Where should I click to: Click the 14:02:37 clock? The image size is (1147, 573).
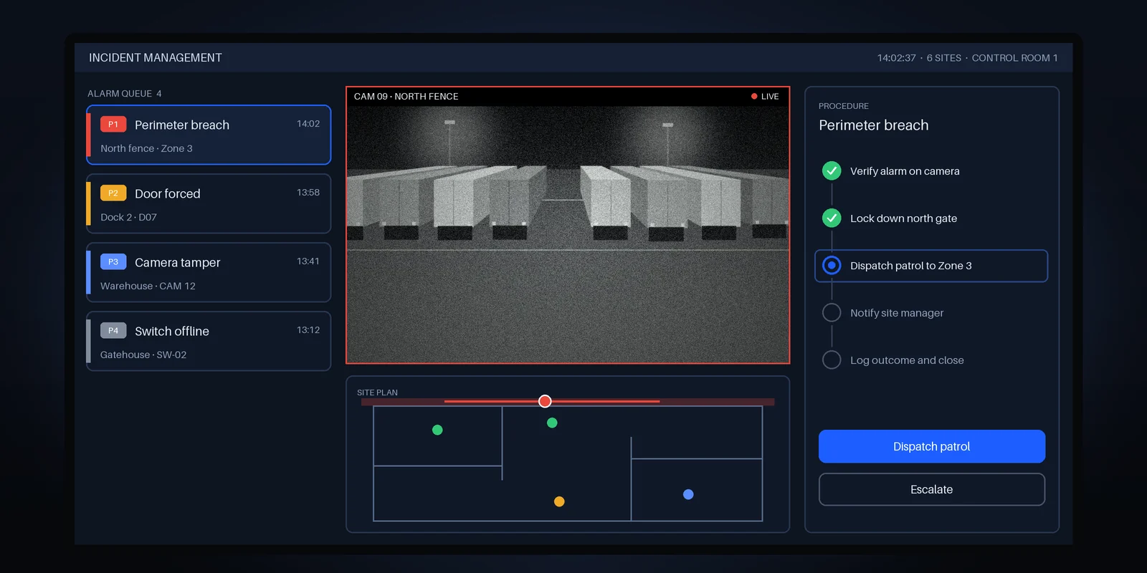tap(897, 58)
